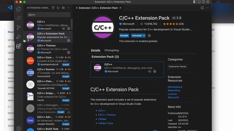The width and height of the screenshot is (234, 131).
Task: Open Extensions view more actions menu
Action: pos(68,8)
